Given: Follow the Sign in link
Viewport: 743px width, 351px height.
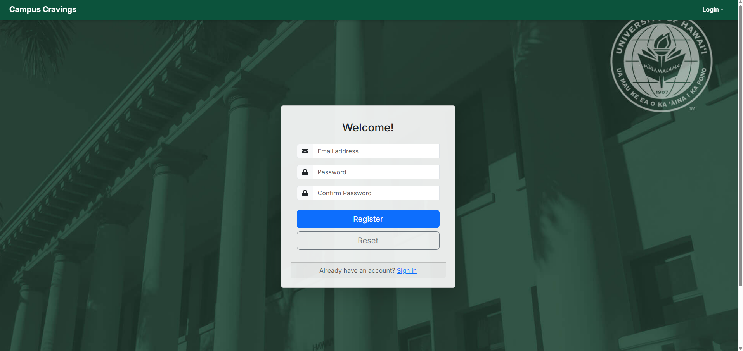Looking at the screenshot, I should (407, 270).
